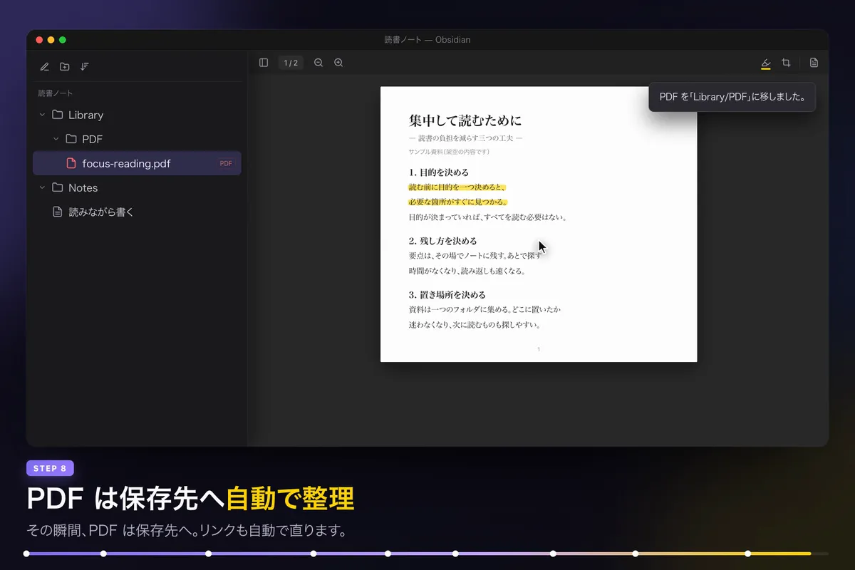Dismiss the notice PDF を「Library/PDF」に移しました。
The image size is (855, 570).
(732, 97)
